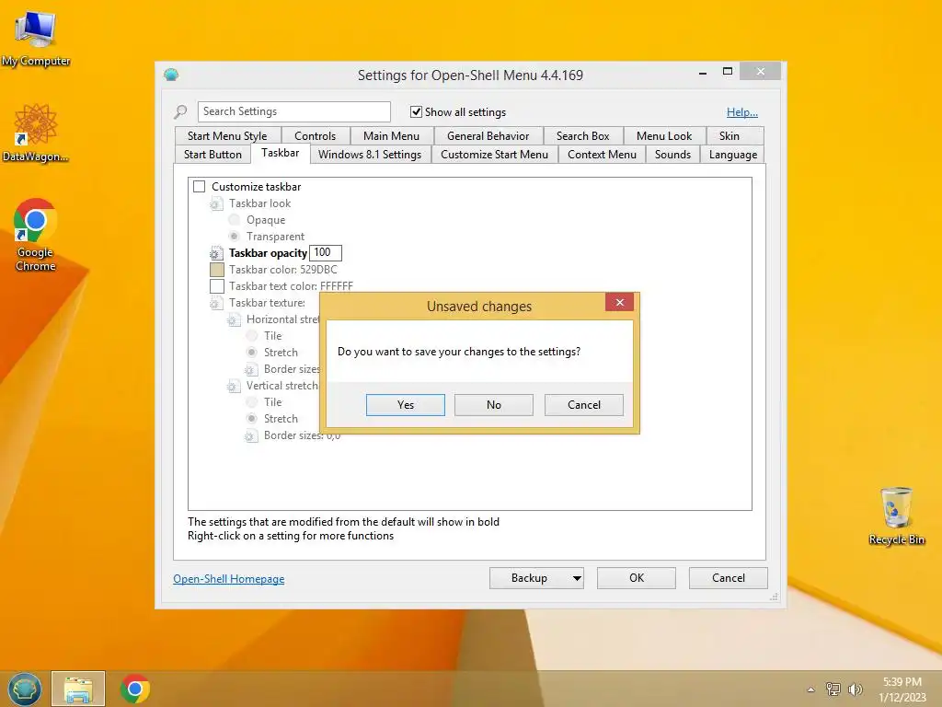The width and height of the screenshot is (942, 707).
Task: Switch to the Start Menu Style tab
Action: [x=227, y=136]
